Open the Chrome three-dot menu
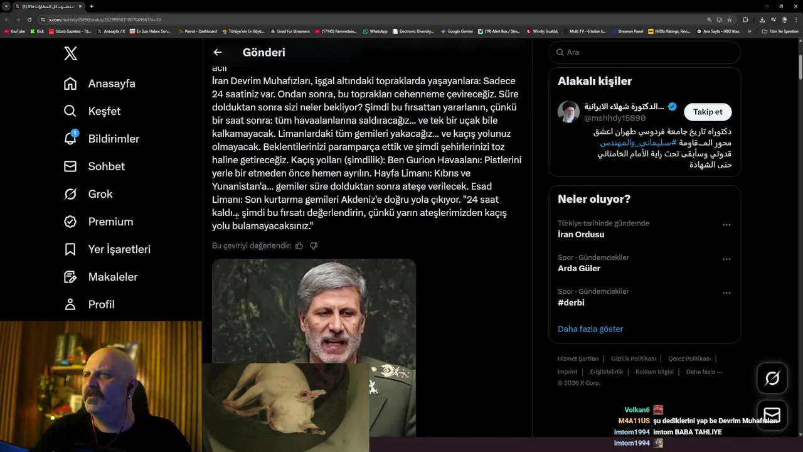Screen dimensions: 803x452 796,19
